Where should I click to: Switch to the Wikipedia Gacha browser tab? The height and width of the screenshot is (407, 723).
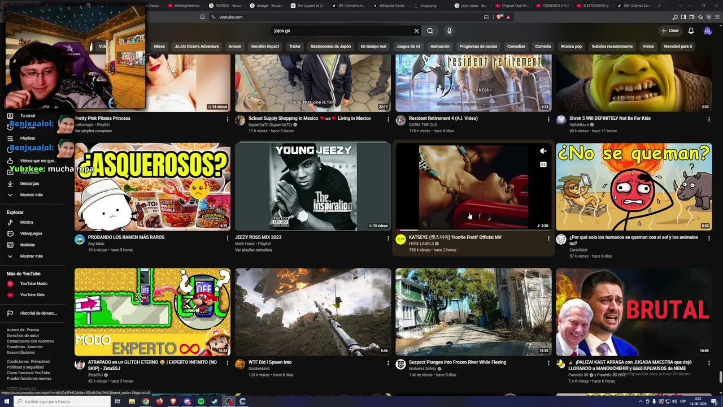coord(390,6)
